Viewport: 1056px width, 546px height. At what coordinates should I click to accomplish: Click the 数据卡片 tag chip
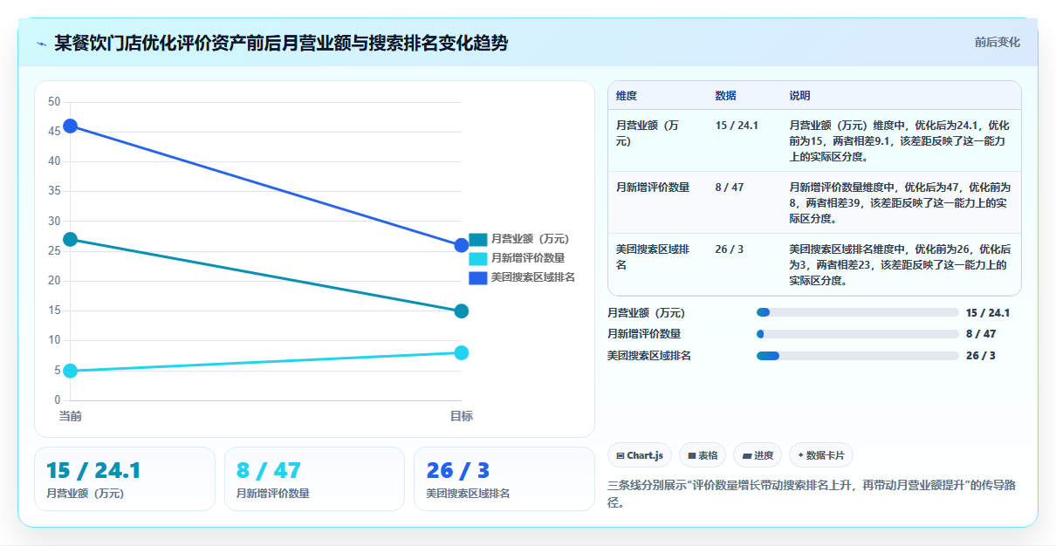tap(821, 455)
